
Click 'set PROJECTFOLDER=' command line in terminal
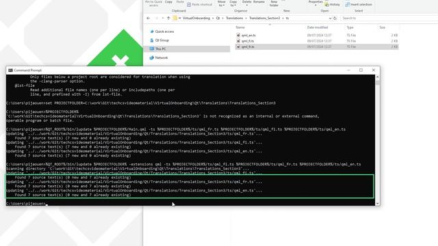point(141,103)
